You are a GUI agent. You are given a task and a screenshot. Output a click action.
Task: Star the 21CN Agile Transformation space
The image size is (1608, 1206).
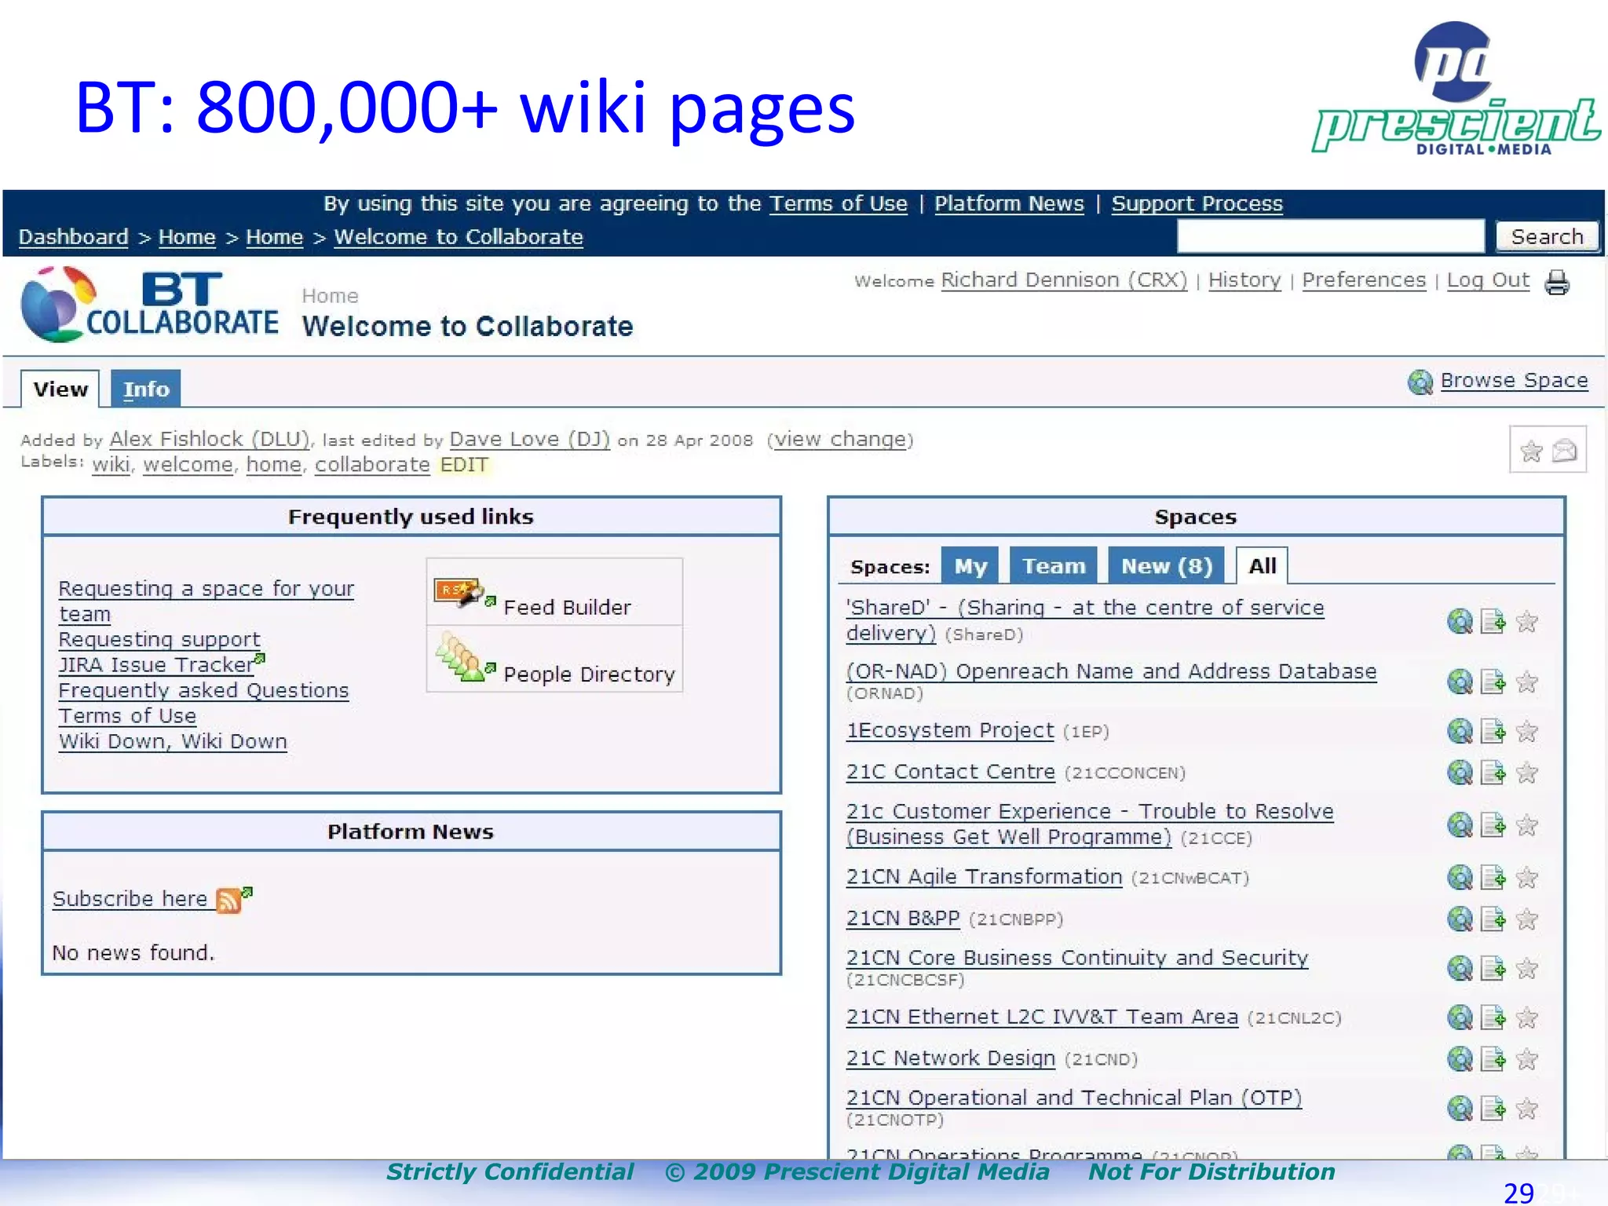click(1526, 877)
